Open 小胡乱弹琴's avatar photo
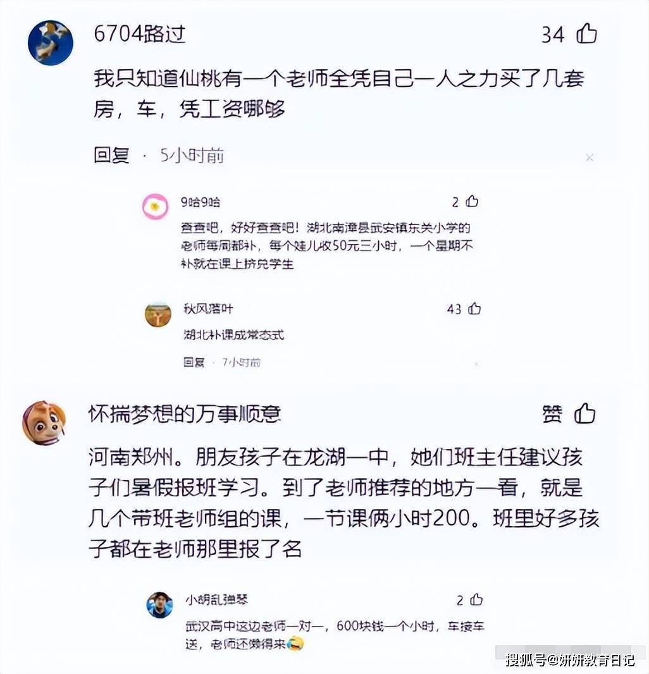The image size is (649, 674). (160, 605)
